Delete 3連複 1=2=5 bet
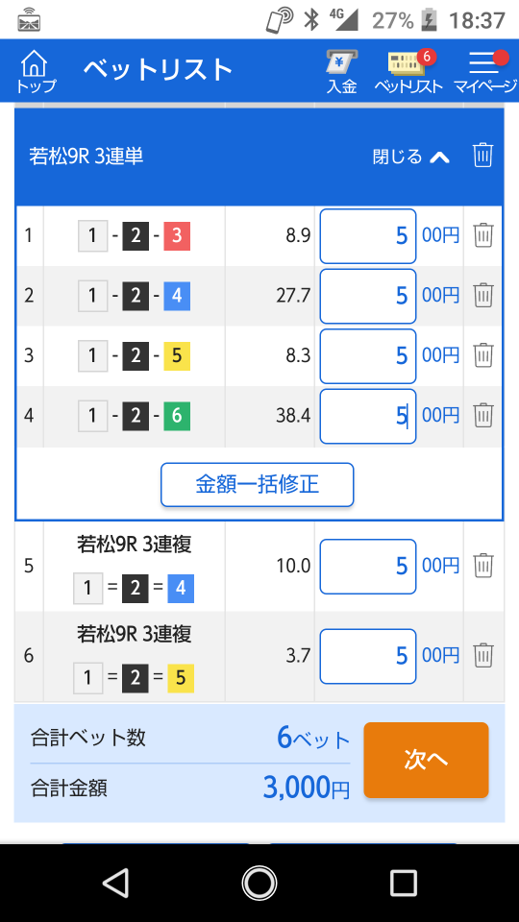The height and width of the screenshot is (922, 519). coord(483,655)
